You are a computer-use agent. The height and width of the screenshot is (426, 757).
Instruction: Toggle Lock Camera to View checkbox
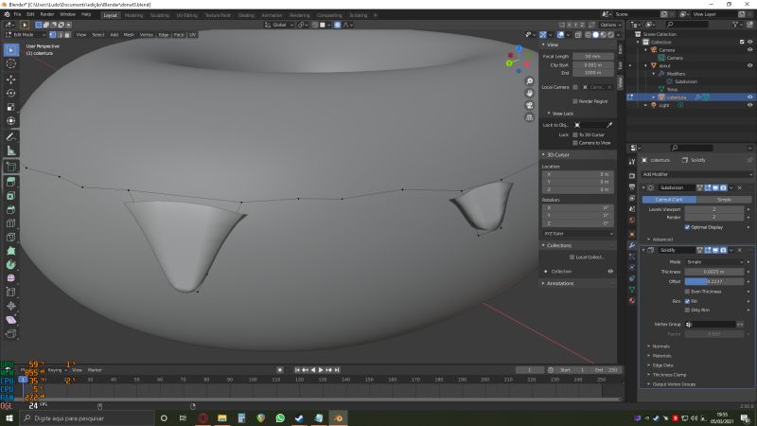(x=575, y=143)
